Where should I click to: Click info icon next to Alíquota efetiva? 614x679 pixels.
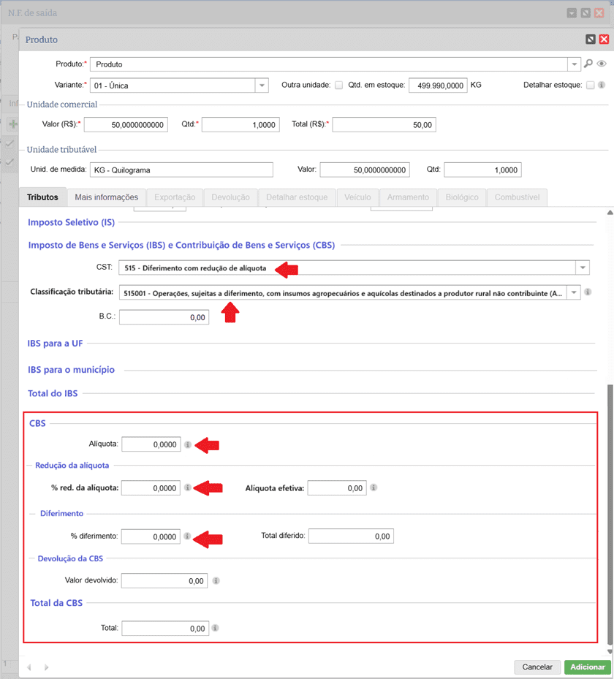pyautogui.click(x=374, y=488)
